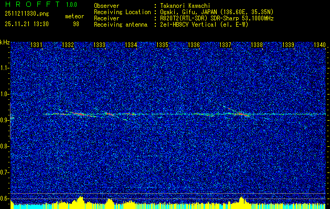Click the 1335 time marker

pyautogui.click(x=162, y=45)
